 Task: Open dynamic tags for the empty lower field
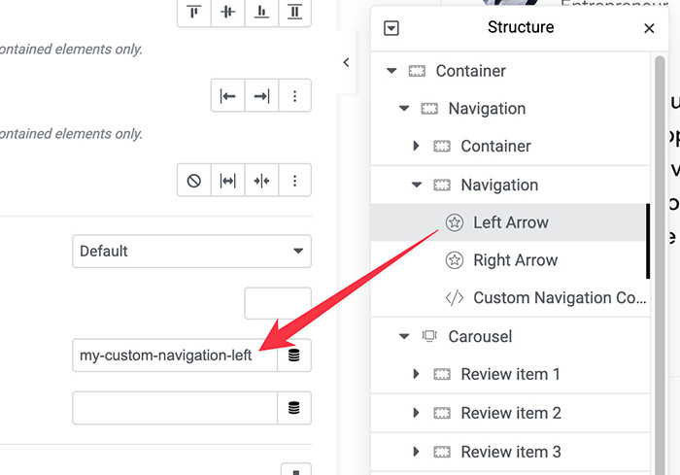[294, 408]
